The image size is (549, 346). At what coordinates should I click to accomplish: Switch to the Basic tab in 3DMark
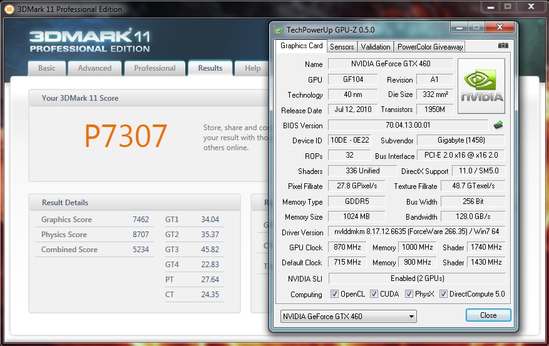point(47,68)
